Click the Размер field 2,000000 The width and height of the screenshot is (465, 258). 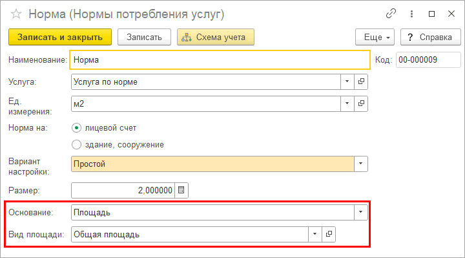pos(123,190)
